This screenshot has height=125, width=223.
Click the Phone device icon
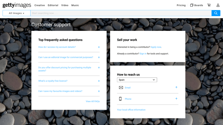tap(120, 99)
